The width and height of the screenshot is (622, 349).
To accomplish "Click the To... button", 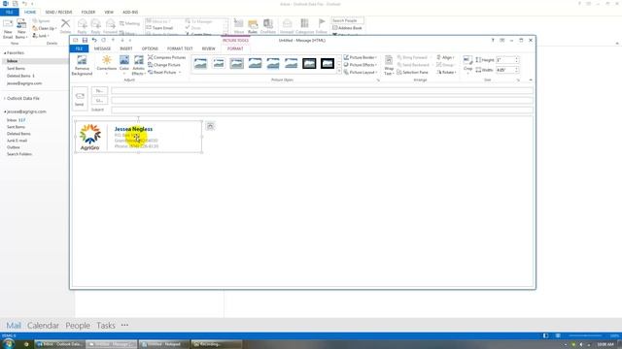I will pos(99,90).
